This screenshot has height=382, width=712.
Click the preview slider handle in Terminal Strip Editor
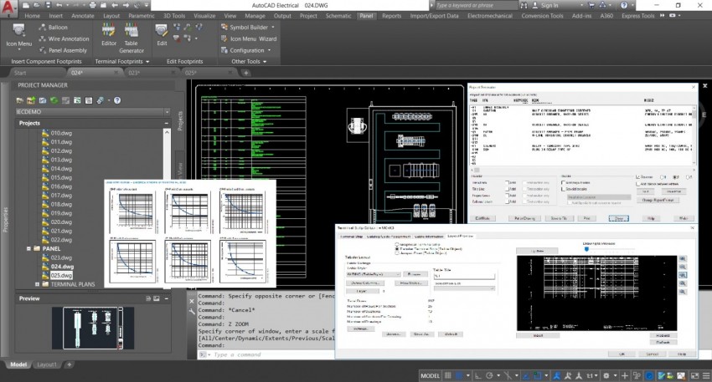click(x=586, y=249)
